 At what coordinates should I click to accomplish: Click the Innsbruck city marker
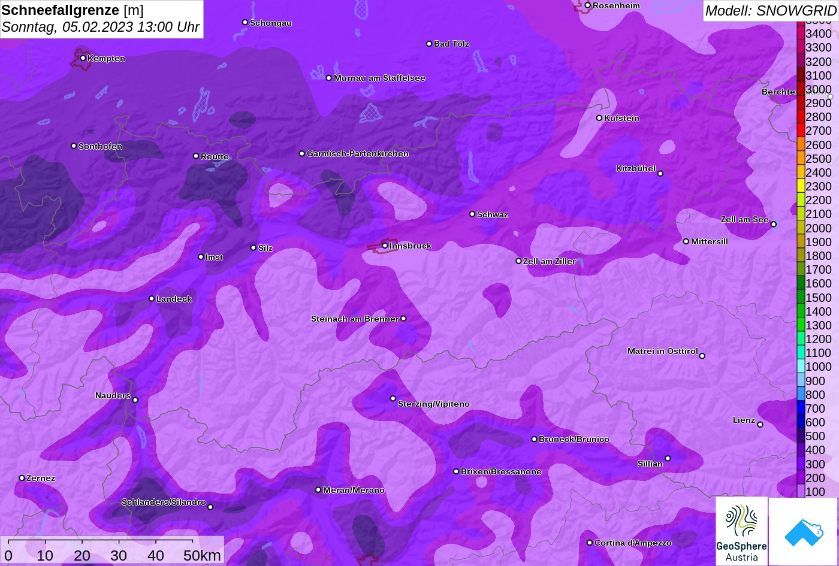[x=385, y=246]
